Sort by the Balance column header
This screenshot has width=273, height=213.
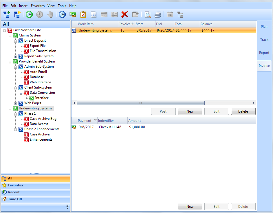[x=228, y=24]
